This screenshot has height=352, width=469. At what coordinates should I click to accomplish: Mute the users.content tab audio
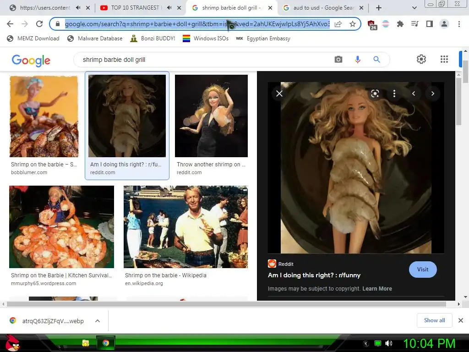tap(78, 8)
